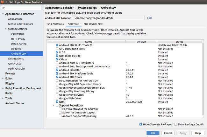Click the search magnifier icon in settings
This screenshot has width=207, height=137.
[x=3, y=8]
